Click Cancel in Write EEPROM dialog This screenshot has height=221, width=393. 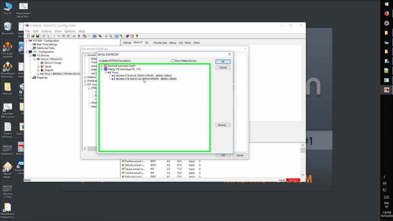pos(223,67)
